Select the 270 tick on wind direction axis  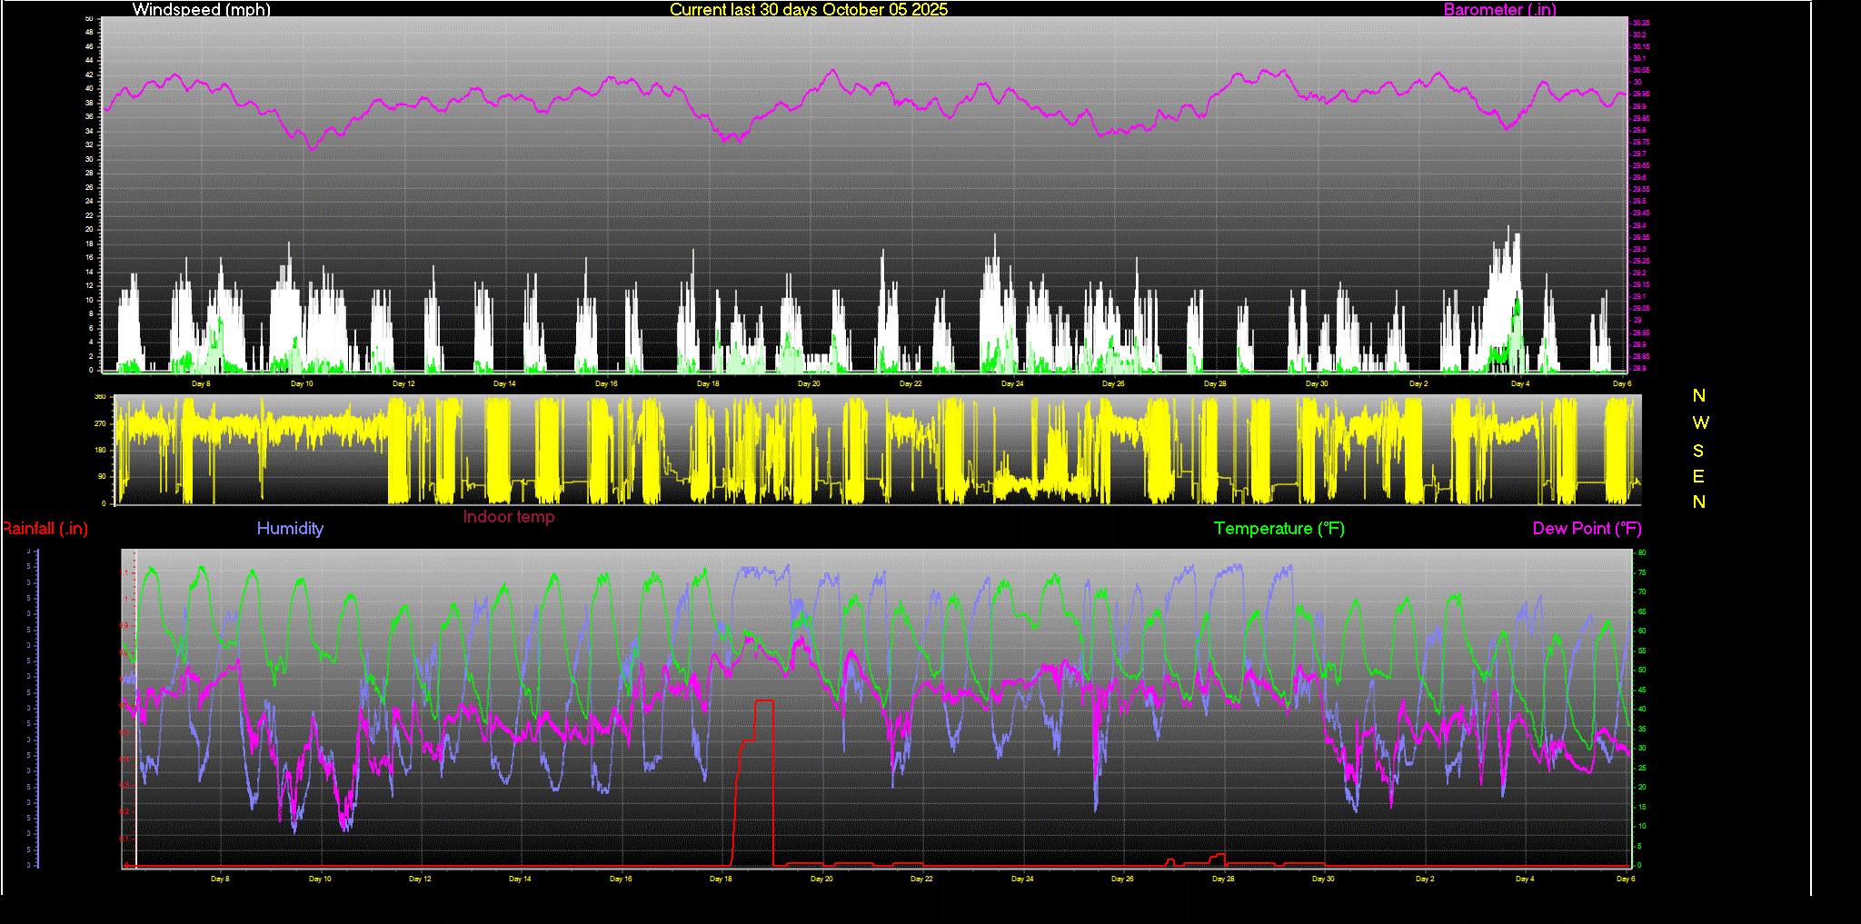click(100, 424)
